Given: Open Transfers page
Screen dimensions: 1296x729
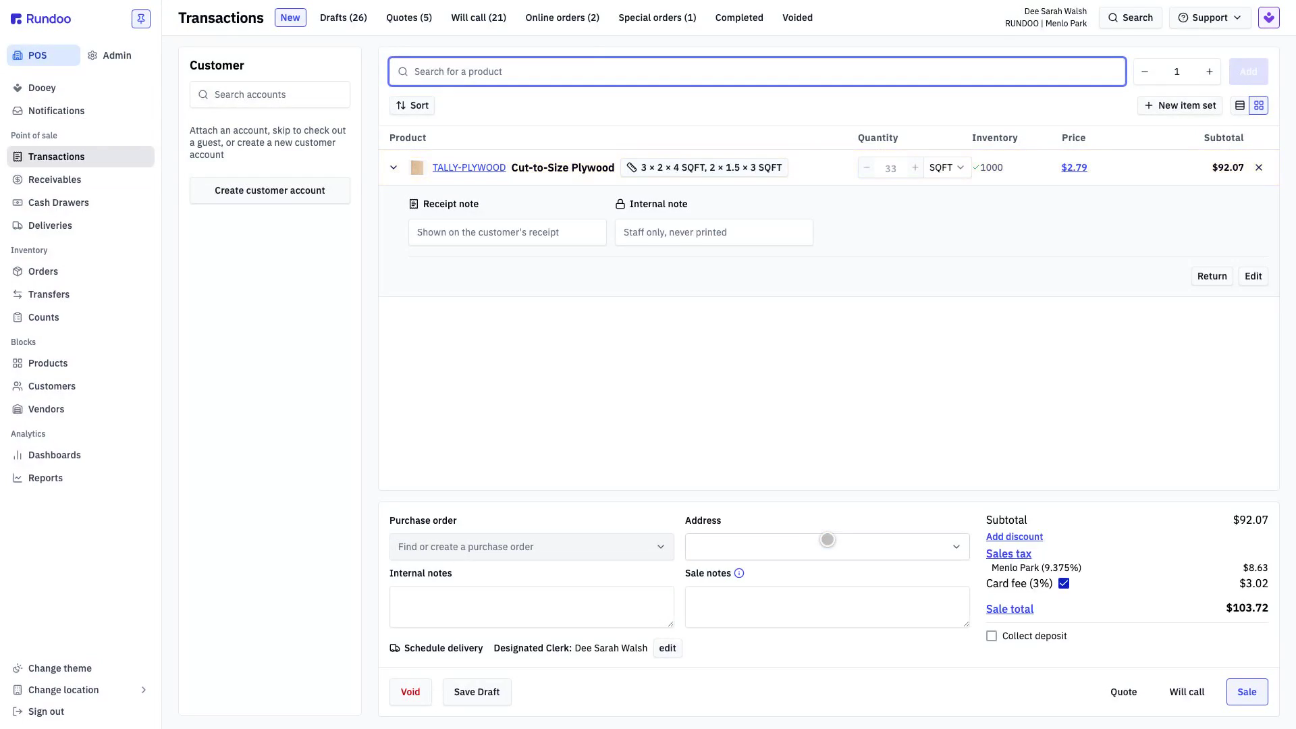Looking at the screenshot, I should 80,294.
